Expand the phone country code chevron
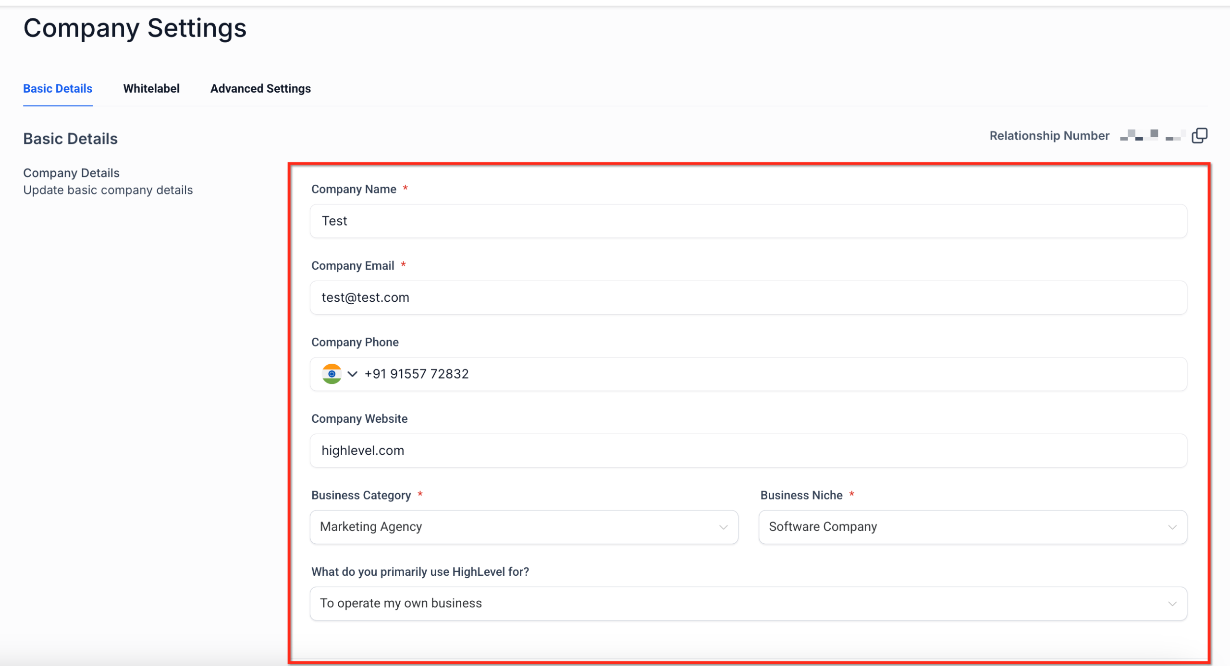This screenshot has height=666, width=1230. coord(352,374)
